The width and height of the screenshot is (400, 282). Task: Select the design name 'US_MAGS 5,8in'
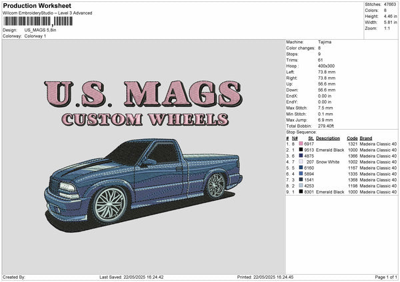pyautogui.click(x=40, y=30)
